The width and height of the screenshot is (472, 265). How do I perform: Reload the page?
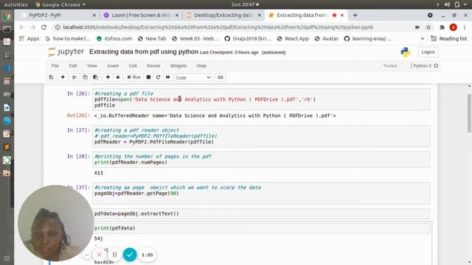[x=44, y=27]
